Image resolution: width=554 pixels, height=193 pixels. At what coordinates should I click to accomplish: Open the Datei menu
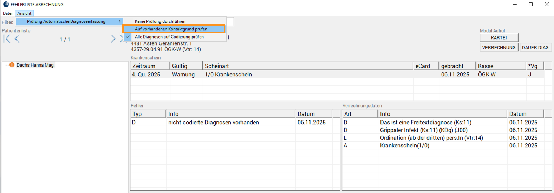pos(7,13)
